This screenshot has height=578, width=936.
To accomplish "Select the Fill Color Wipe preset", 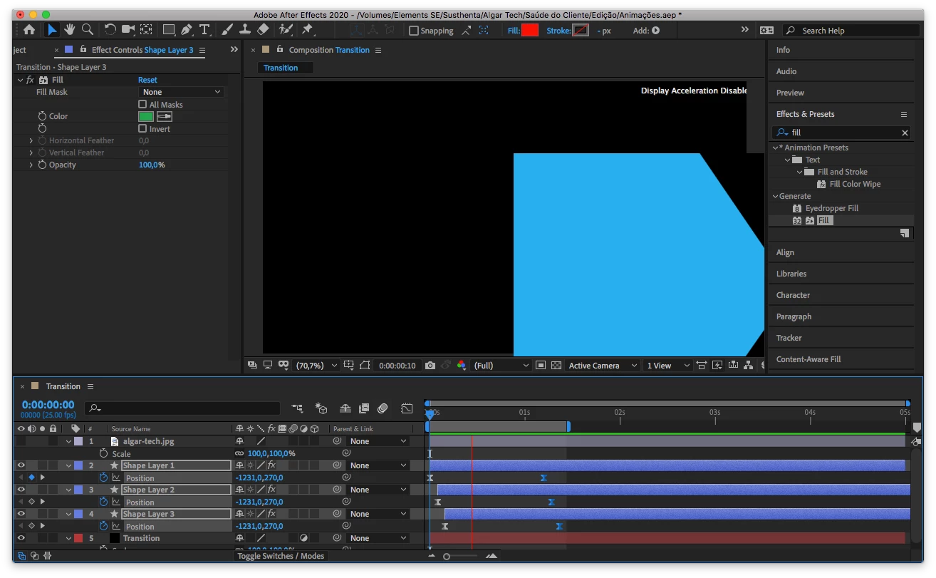I will click(x=855, y=184).
